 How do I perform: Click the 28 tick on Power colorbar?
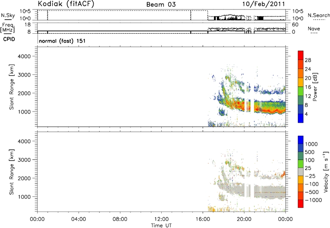(x=308, y=60)
